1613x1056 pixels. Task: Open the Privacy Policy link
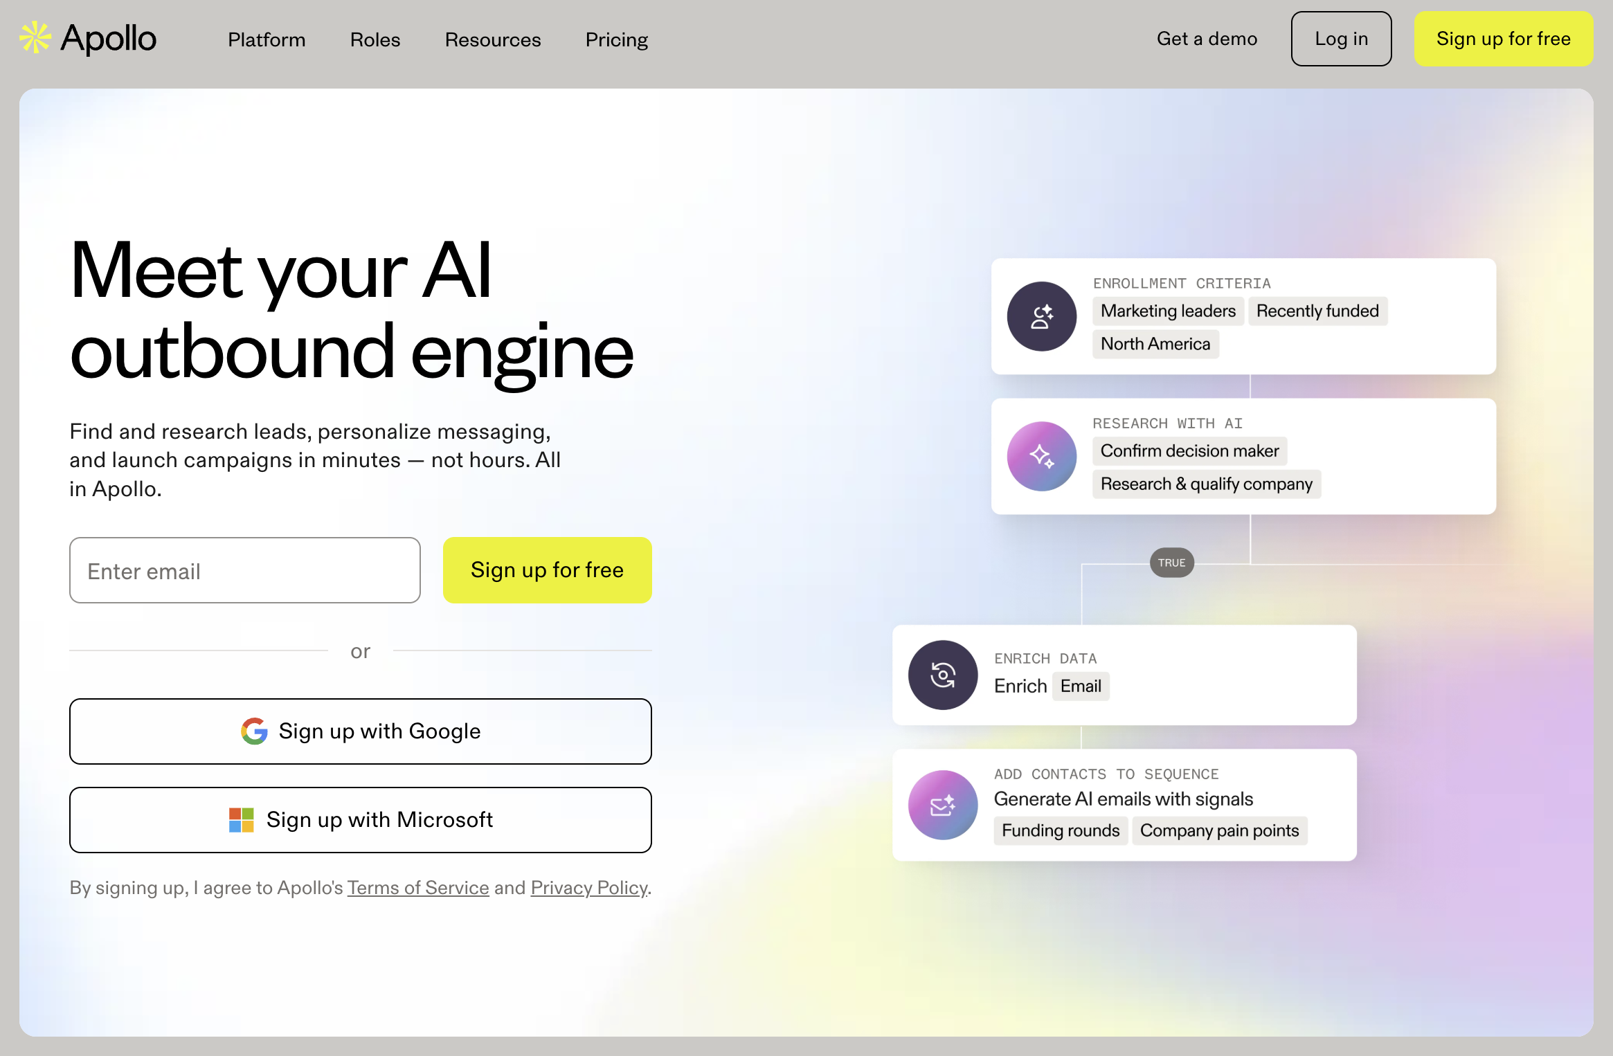click(589, 888)
